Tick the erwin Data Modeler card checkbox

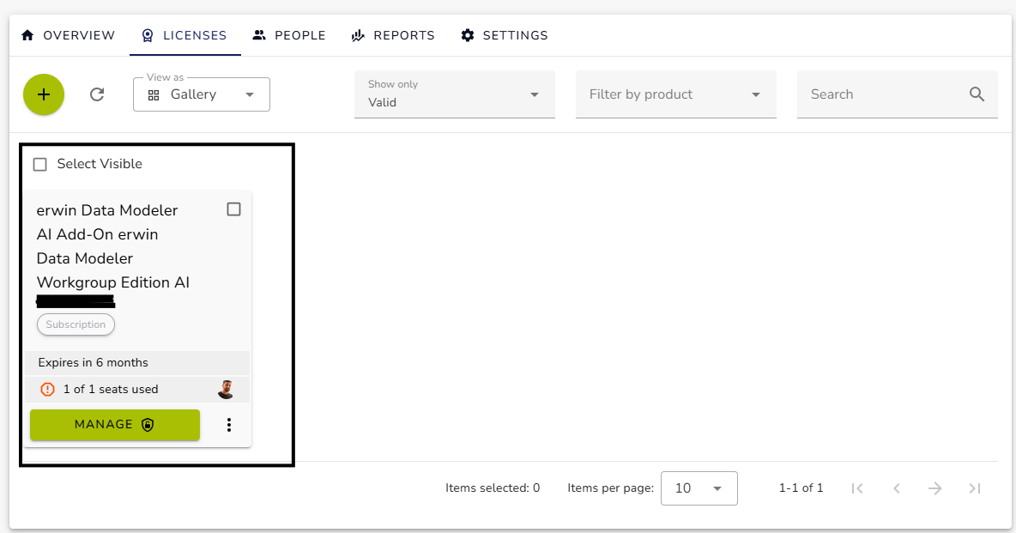[x=234, y=209]
